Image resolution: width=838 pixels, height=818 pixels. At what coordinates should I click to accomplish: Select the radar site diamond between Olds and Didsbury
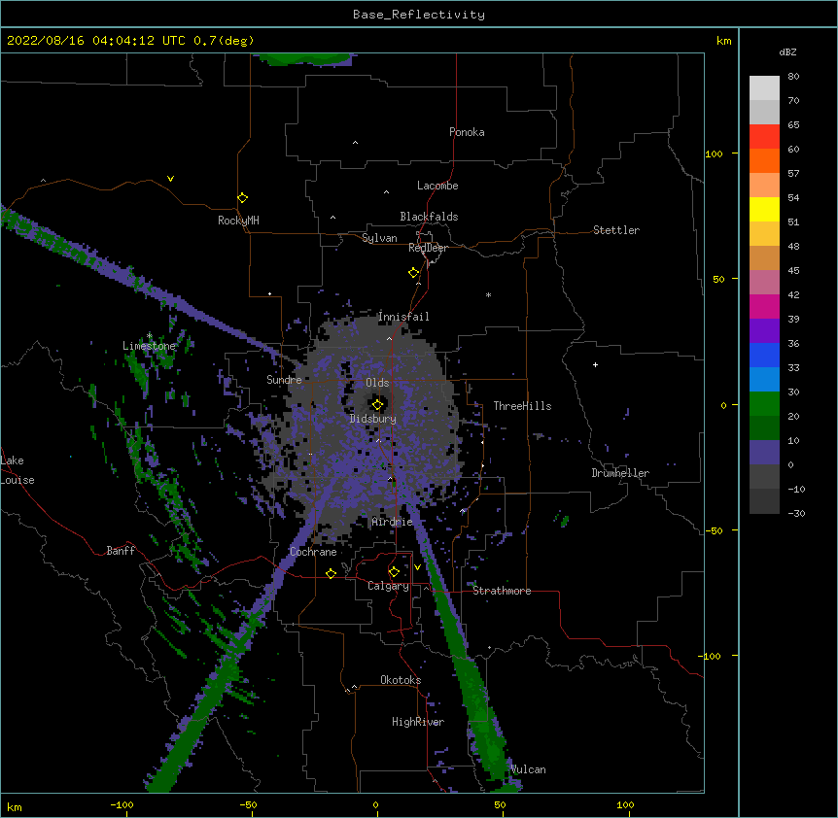[378, 405]
